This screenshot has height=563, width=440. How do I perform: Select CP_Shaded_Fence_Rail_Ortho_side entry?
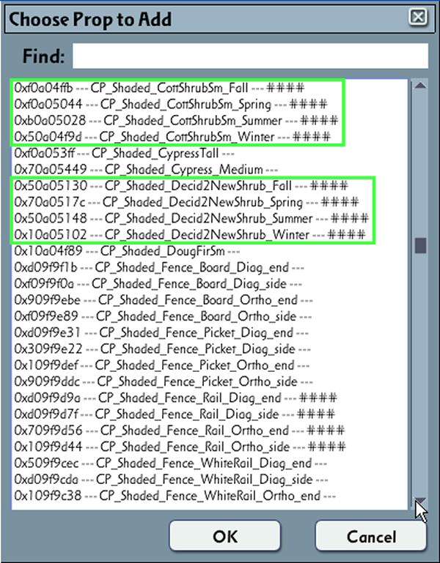180,447
